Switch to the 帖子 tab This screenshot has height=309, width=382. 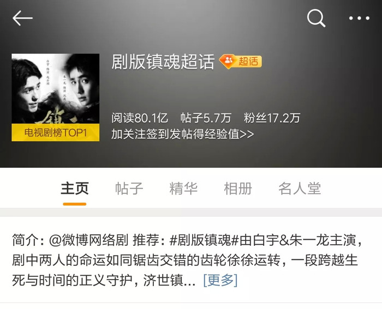[129, 189]
